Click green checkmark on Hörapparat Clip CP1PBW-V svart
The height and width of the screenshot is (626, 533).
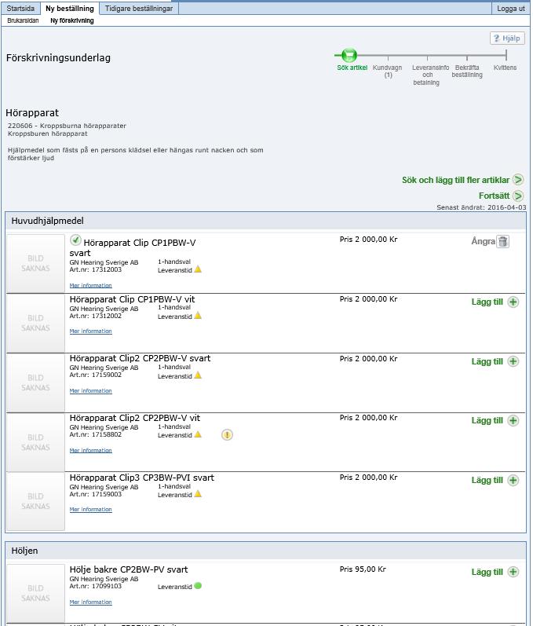tap(75, 240)
